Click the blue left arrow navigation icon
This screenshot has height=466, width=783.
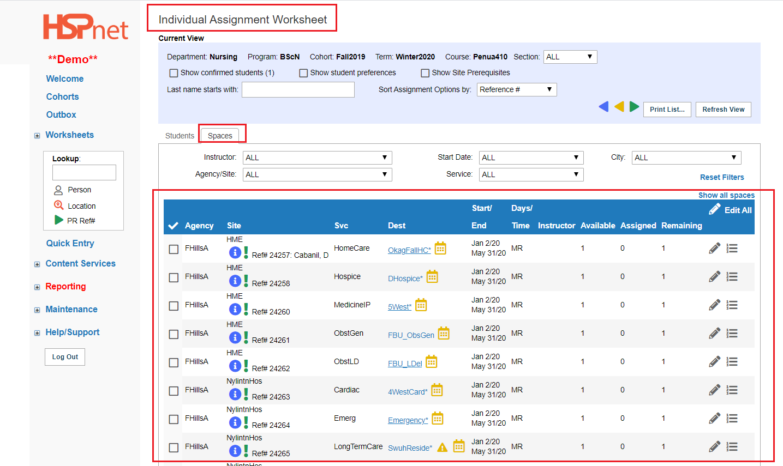[603, 107]
